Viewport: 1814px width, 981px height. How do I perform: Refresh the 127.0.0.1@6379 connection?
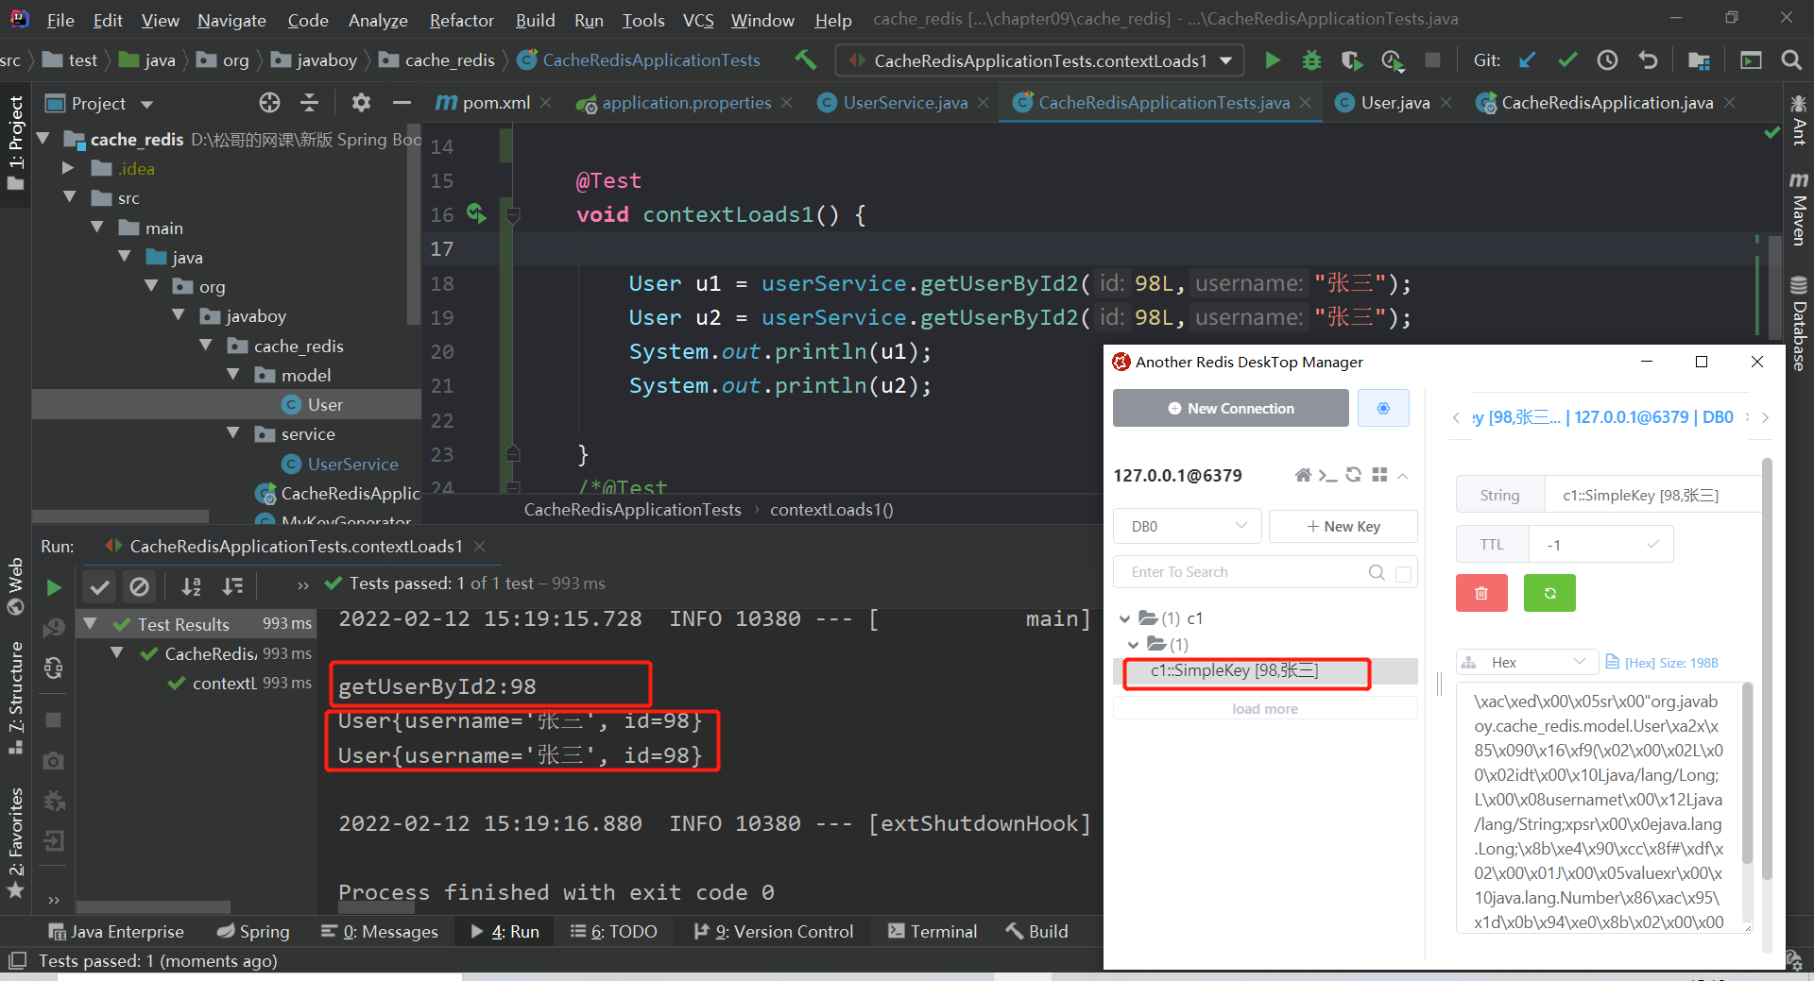point(1354,475)
